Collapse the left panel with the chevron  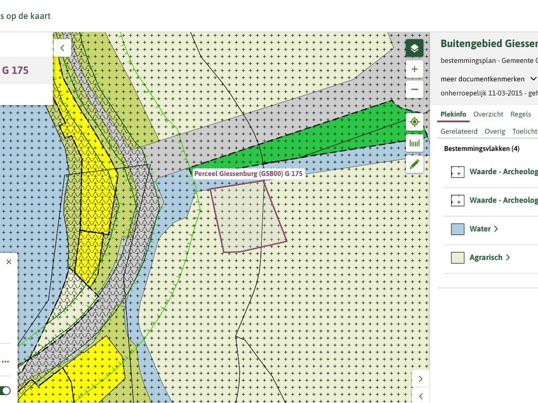tap(62, 48)
